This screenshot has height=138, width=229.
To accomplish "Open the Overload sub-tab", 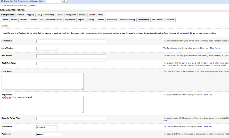I will pyautogui.click(x=101, y=20).
